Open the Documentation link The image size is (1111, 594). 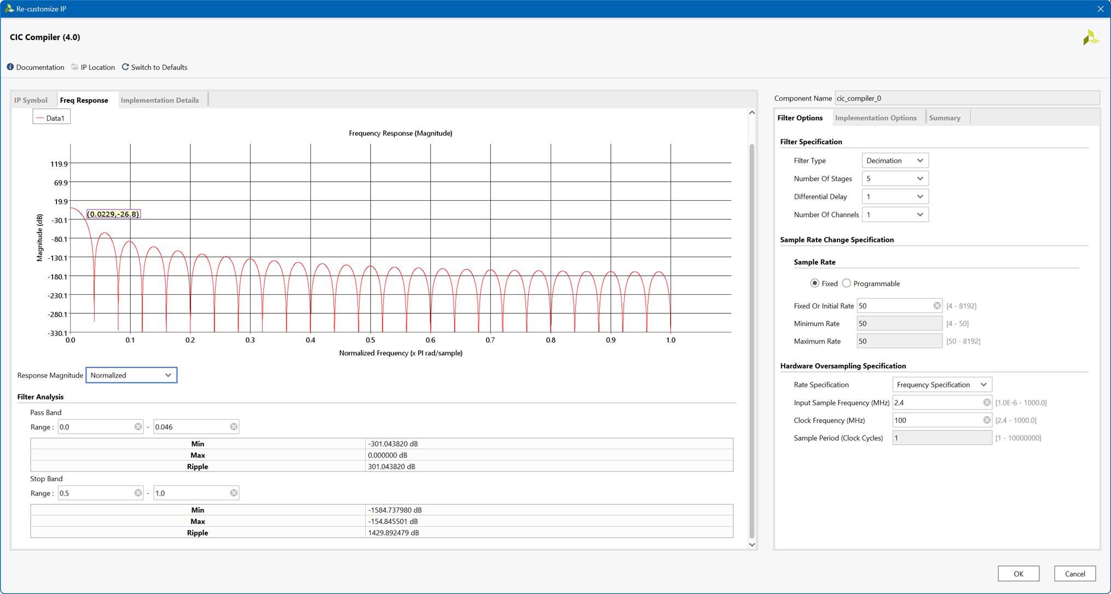click(x=40, y=67)
